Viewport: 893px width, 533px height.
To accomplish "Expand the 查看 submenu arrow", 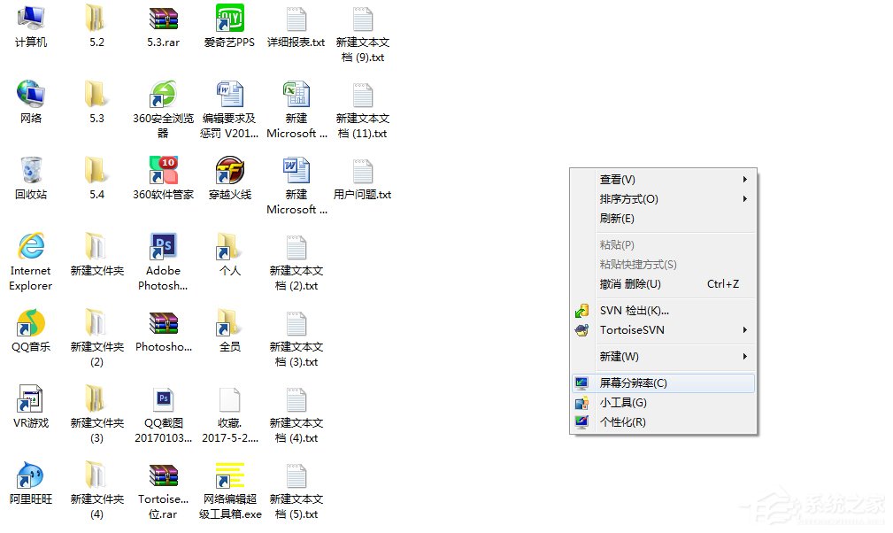I will [x=743, y=179].
